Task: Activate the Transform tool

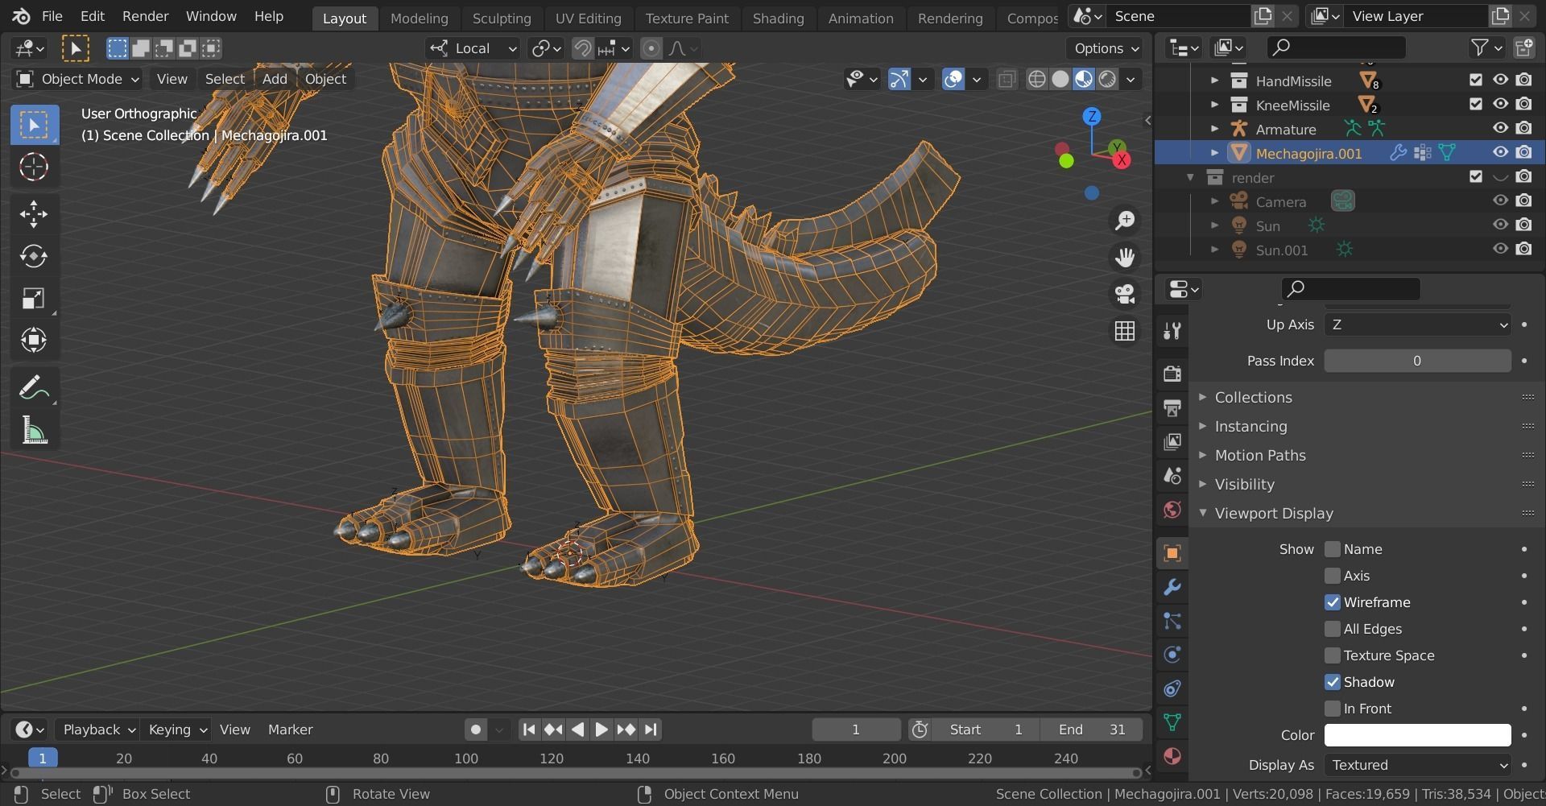Action: [x=34, y=340]
